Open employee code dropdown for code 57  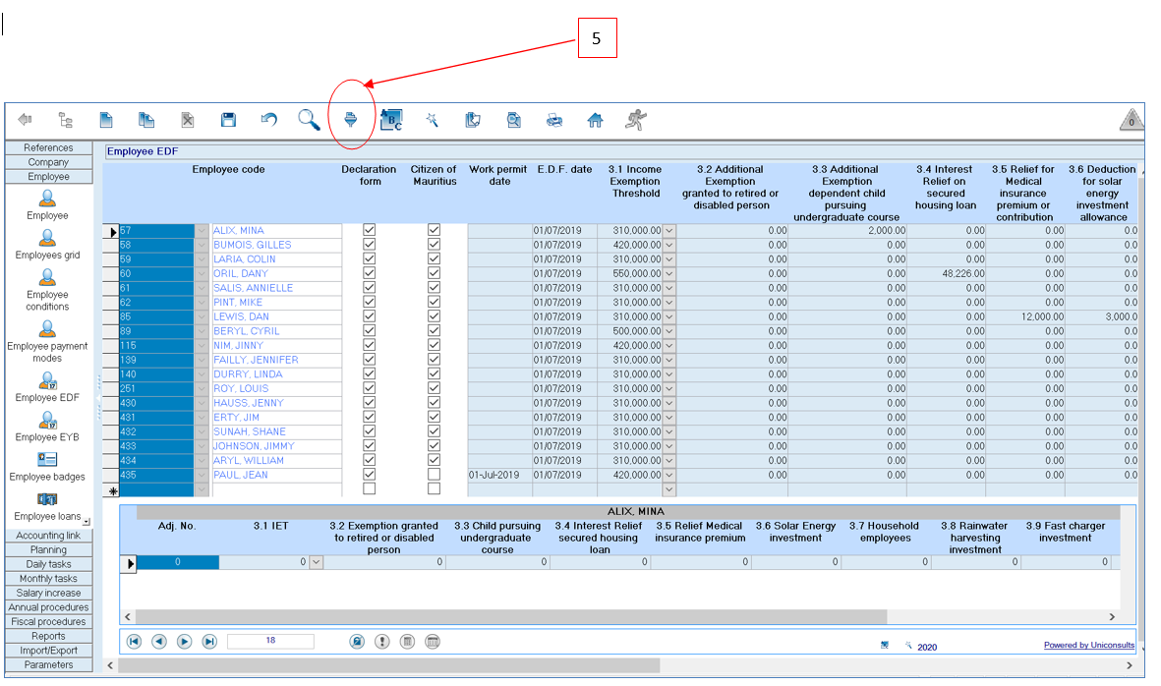[203, 231]
